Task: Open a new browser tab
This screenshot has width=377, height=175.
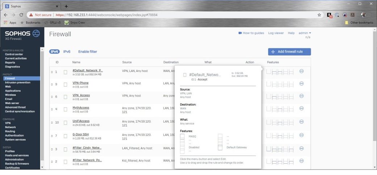Action: [66, 6]
